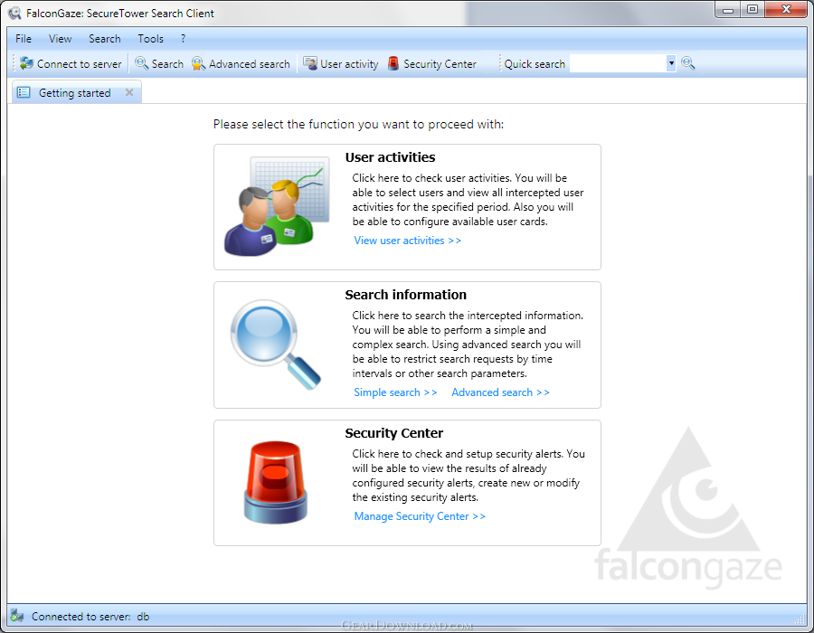Focus the Quick search input field
The width and height of the screenshot is (814, 633).
(619, 63)
